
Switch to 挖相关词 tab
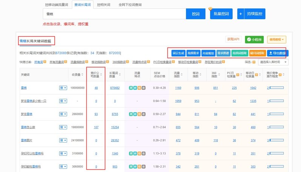(x=104, y=5)
